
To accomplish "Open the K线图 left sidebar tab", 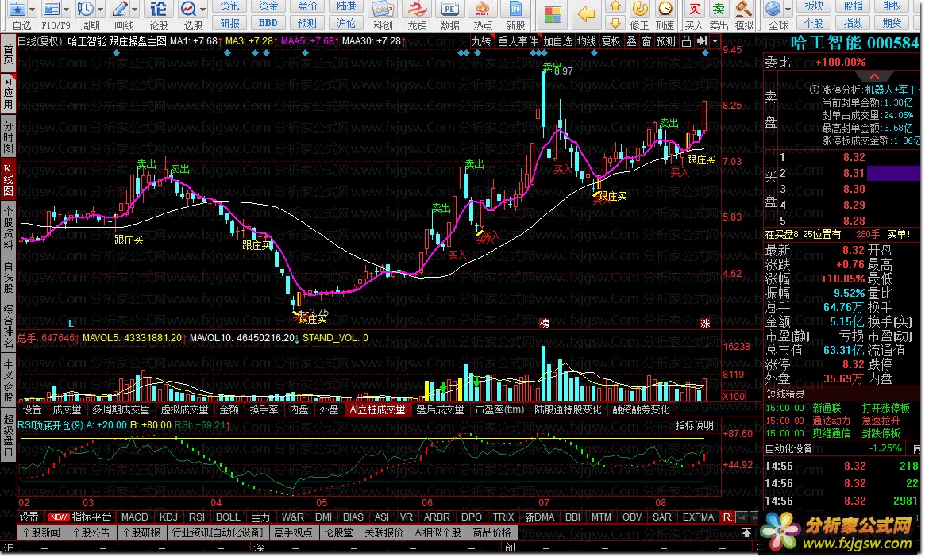I will 8,180.
